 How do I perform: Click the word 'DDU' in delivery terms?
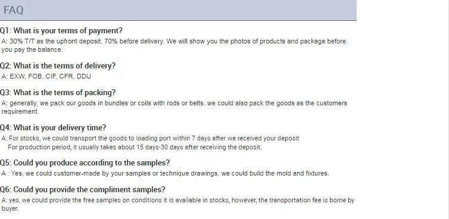[84, 76]
